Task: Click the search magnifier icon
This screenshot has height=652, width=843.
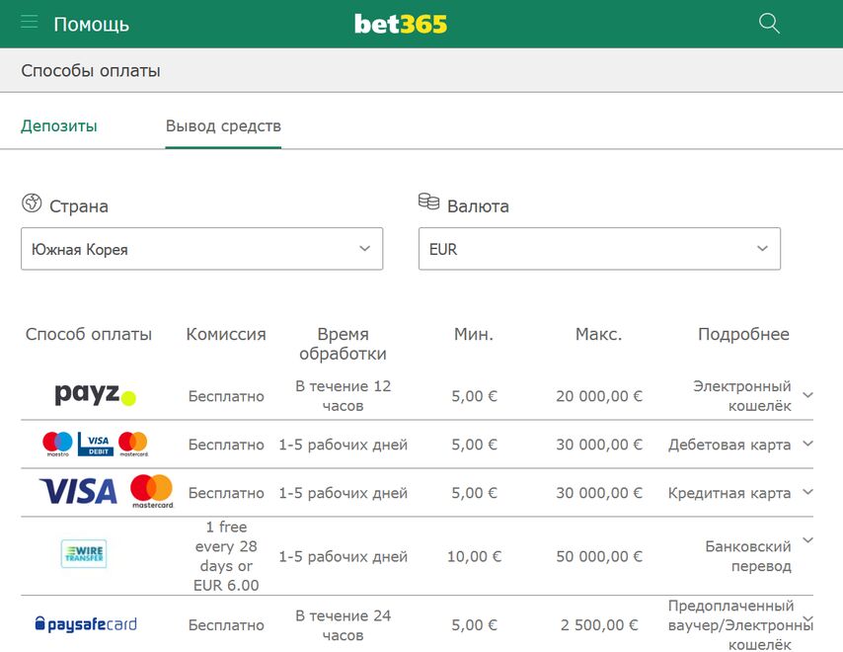Action: (769, 24)
